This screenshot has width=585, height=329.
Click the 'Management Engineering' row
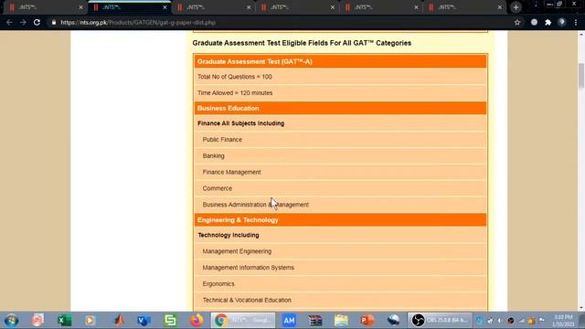pos(340,251)
